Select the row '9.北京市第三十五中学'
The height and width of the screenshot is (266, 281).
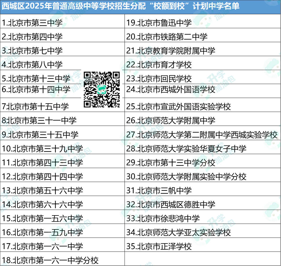coord(62,133)
